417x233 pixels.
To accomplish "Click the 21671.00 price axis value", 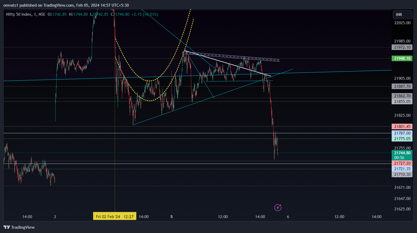I will [x=402, y=188].
